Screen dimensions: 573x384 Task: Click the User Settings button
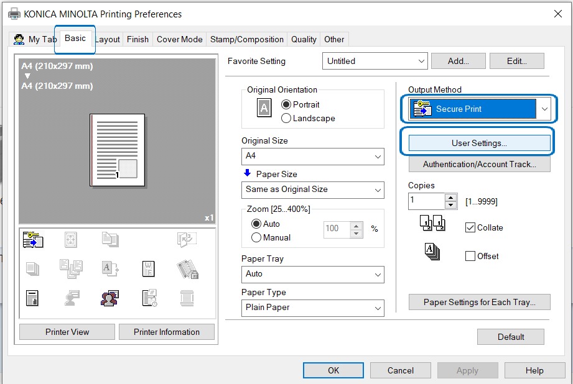tap(479, 143)
